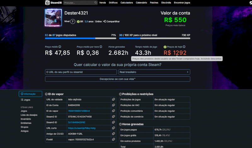Click the Steam icon in header corner
Image resolution: width=252 pixels, height=148 pixels.
pyautogui.click(x=251, y=3)
